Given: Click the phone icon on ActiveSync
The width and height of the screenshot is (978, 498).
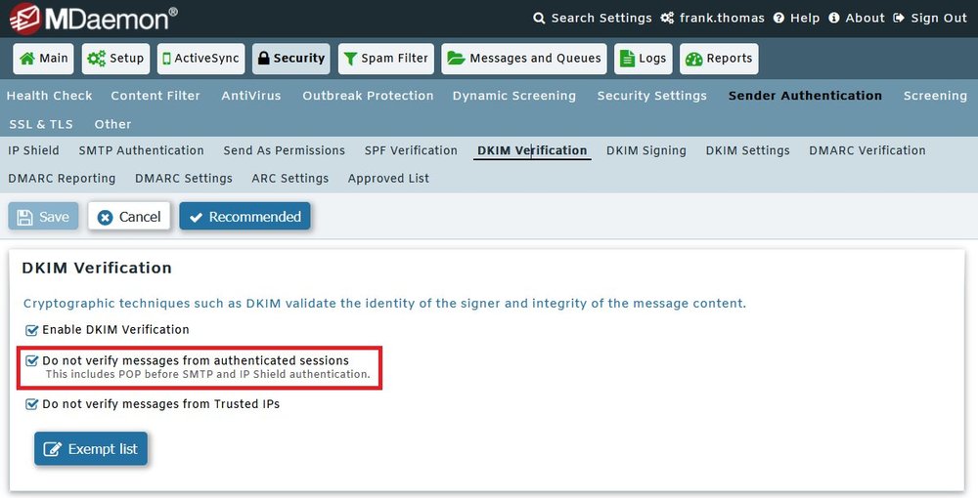Looking at the screenshot, I should 166,59.
